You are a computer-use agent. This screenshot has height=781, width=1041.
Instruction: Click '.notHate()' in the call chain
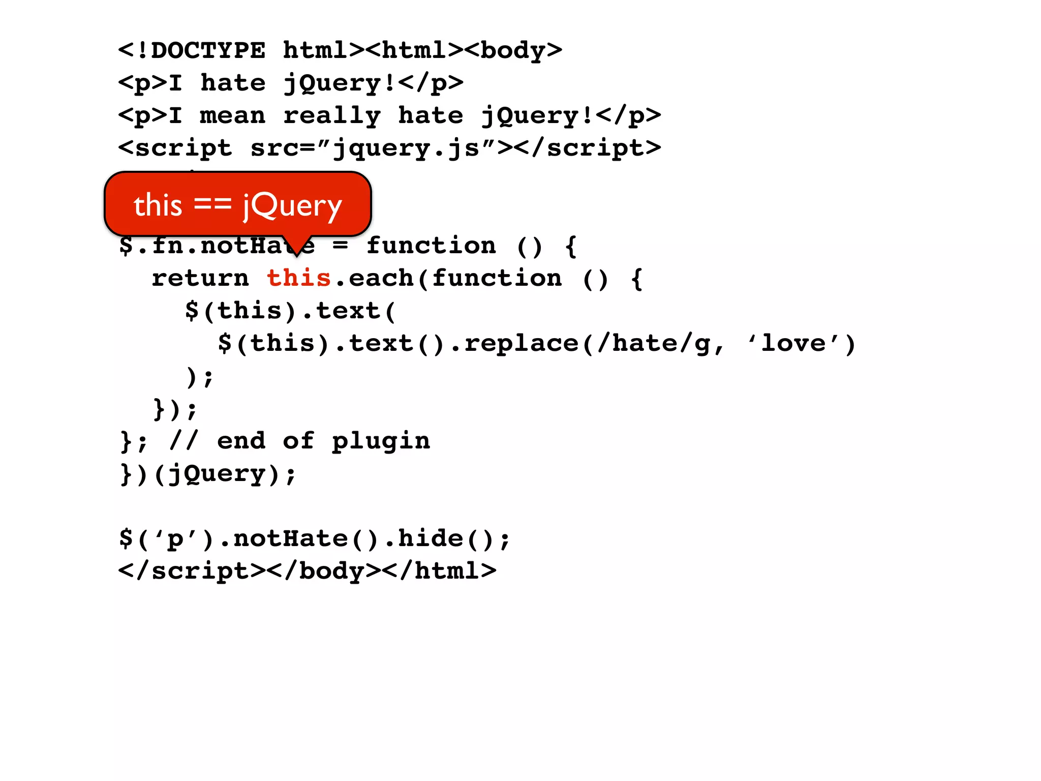tap(298, 538)
